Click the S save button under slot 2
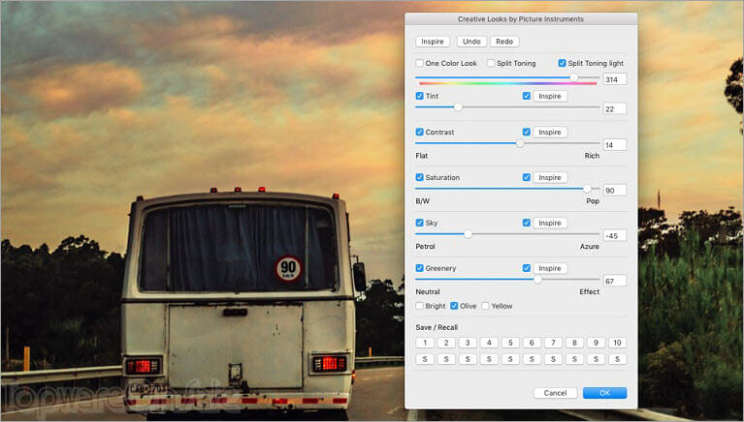 click(x=446, y=359)
